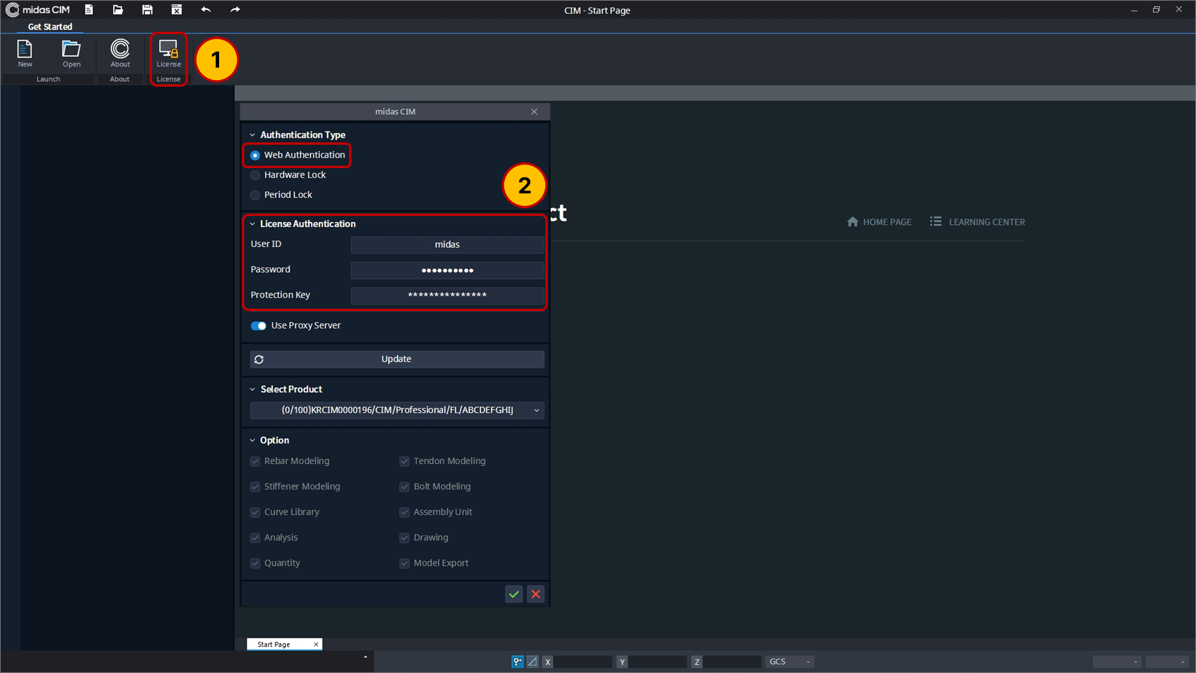Toggle Tendon Modeling checkbox
The width and height of the screenshot is (1196, 673).
[x=405, y=461]
